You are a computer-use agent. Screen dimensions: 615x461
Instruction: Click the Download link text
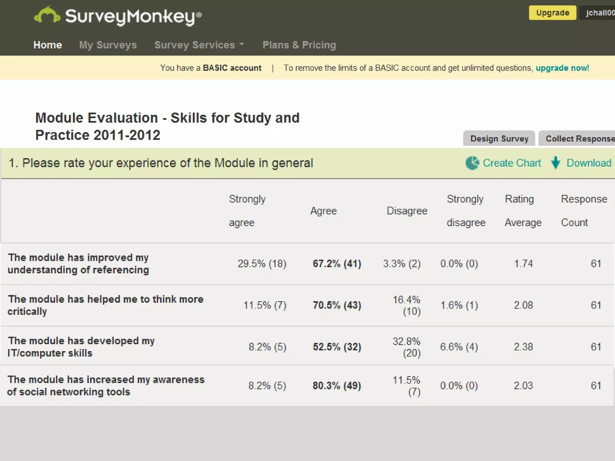[589, 163]
